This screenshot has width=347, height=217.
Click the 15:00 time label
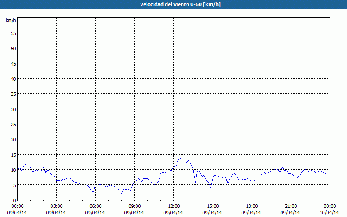213,206
